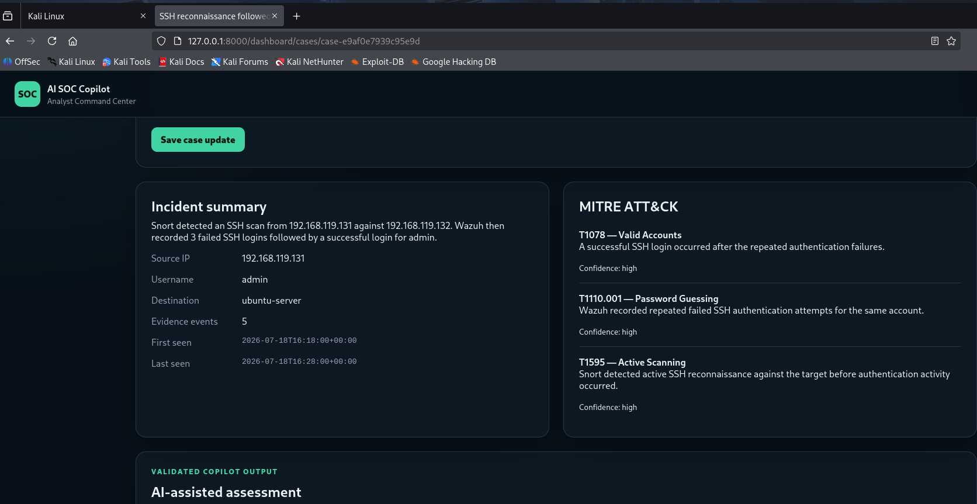The height and width of the screenshot is (504, 977).
Task: Open the tracking protection shield icon
Action: 161,41
